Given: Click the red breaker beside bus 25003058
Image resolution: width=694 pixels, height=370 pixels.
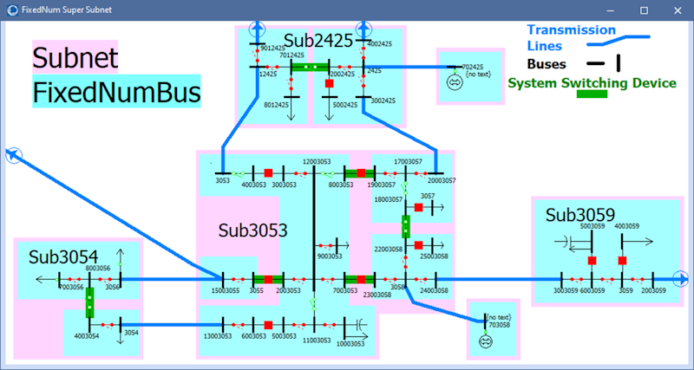Looking at the screenshot, I should 418,245.
